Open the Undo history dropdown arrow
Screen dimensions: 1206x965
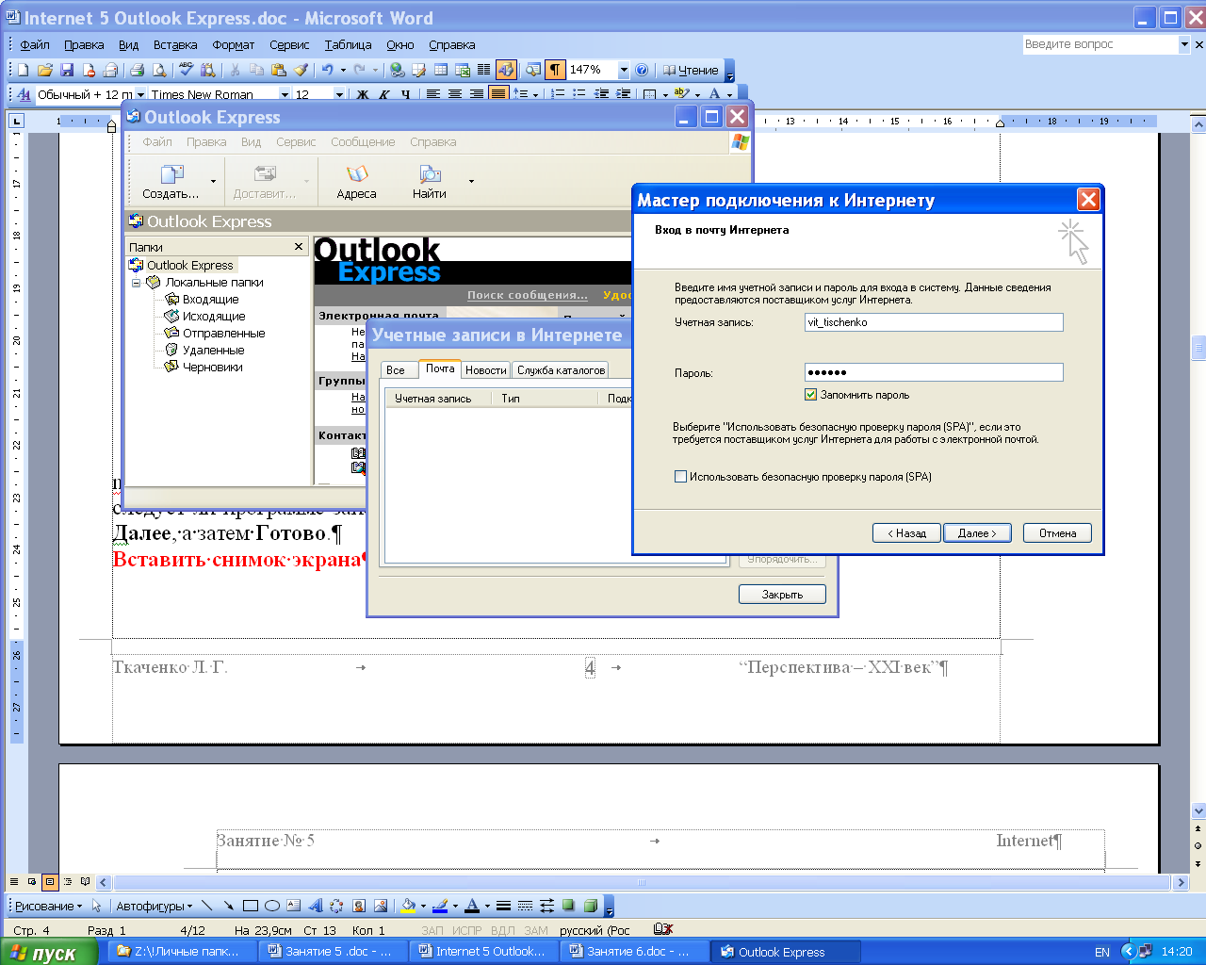tap(343, 70)
